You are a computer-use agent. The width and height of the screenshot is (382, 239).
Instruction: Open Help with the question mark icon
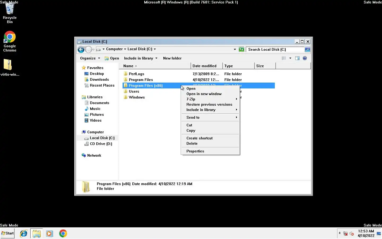(x=305, y=58)
